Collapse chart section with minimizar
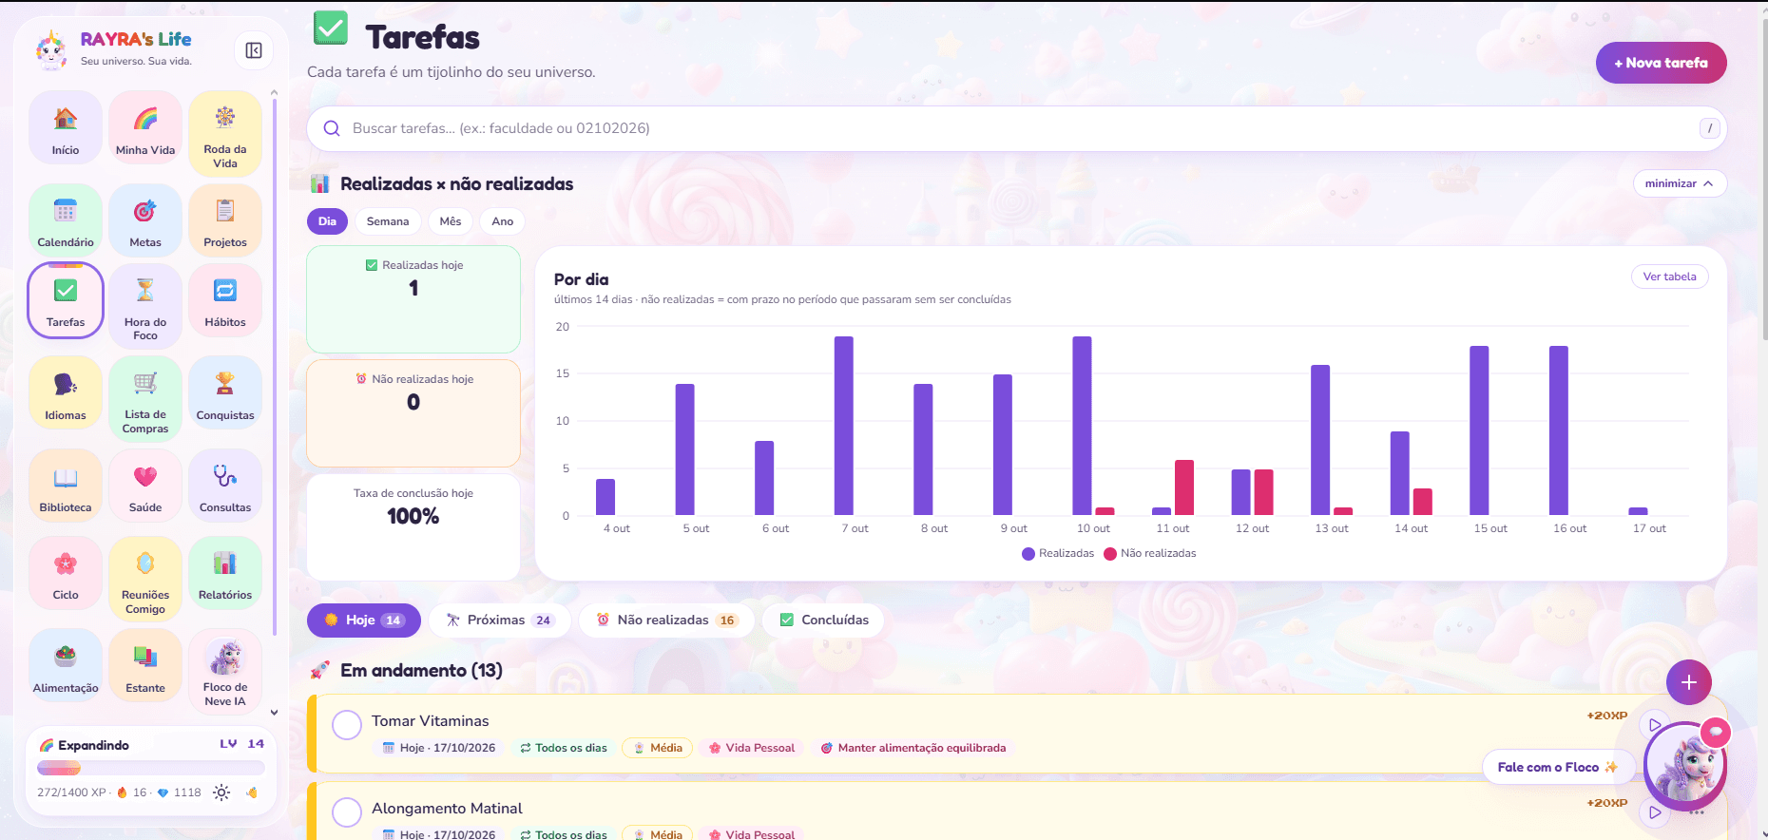 (1680, 183)
